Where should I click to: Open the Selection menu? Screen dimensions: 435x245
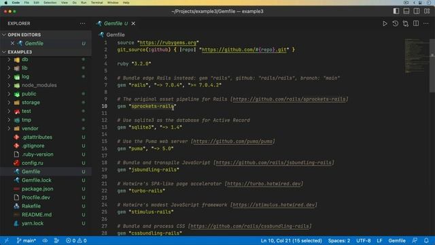(x=50, y=3)
